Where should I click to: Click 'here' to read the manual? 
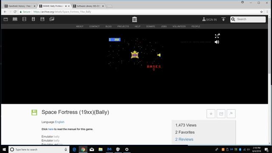coord(51,129)
